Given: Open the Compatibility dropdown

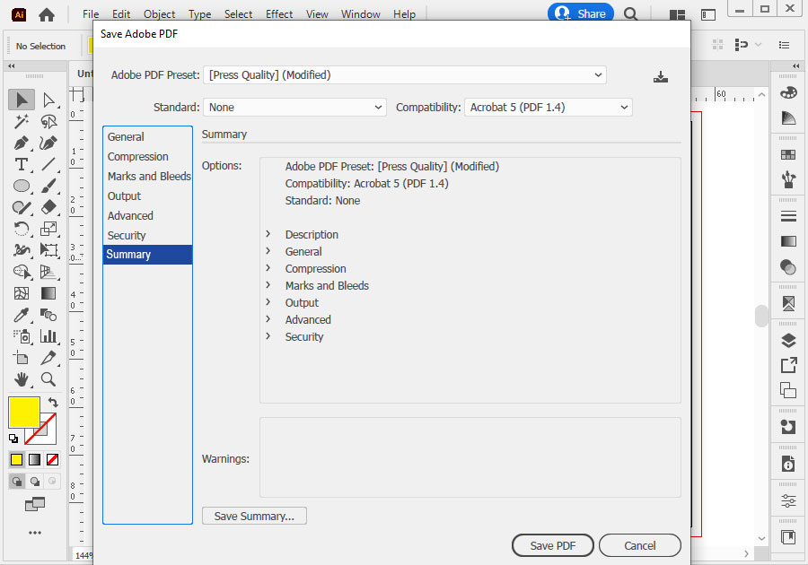Looking at the screenshot, I should coord(549,107).
